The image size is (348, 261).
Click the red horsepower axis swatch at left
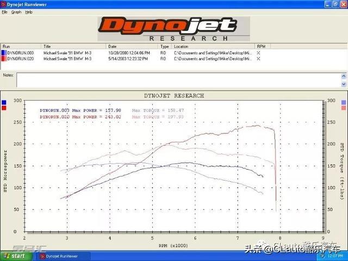(x=4, y=108)
